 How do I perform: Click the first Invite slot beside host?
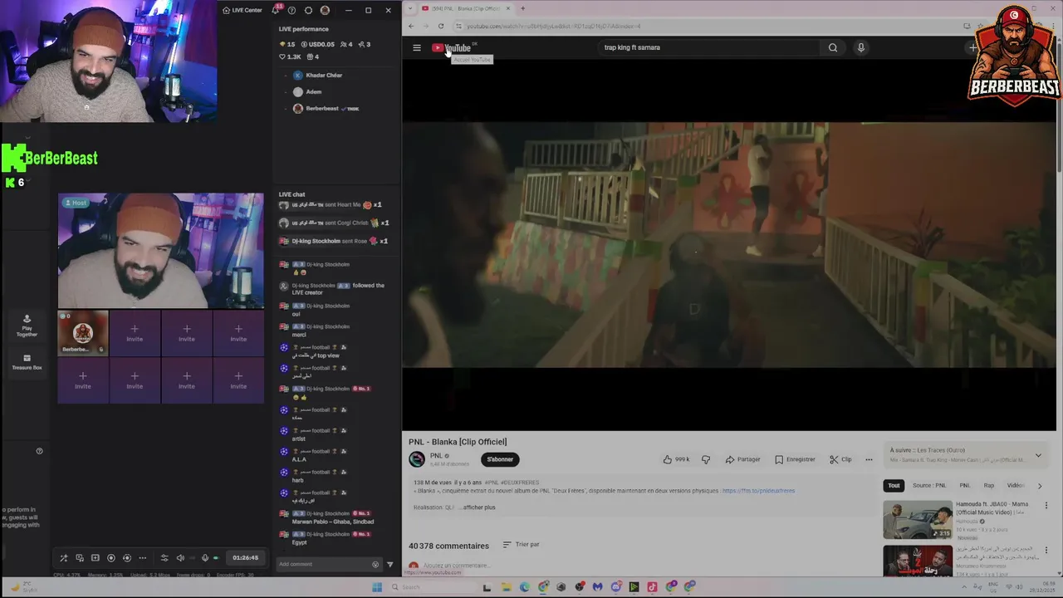[x=135, y=332]
